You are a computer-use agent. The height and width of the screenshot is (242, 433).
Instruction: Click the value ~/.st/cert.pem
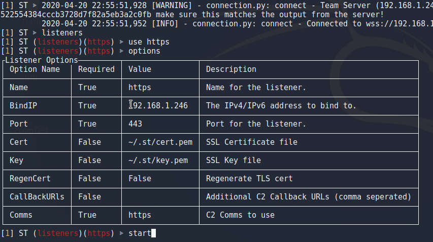coord(160,142)
